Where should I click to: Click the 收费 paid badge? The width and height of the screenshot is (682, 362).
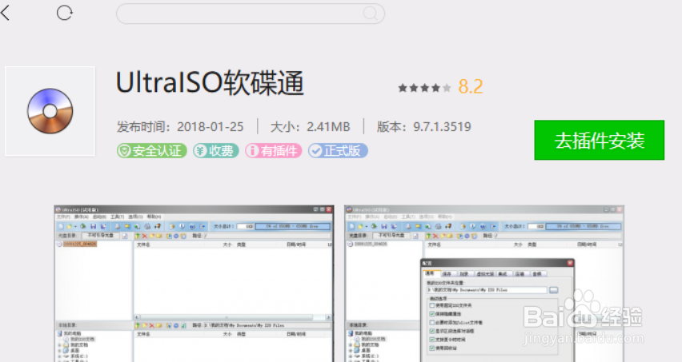pyautogui.click(x=216, y=150)
